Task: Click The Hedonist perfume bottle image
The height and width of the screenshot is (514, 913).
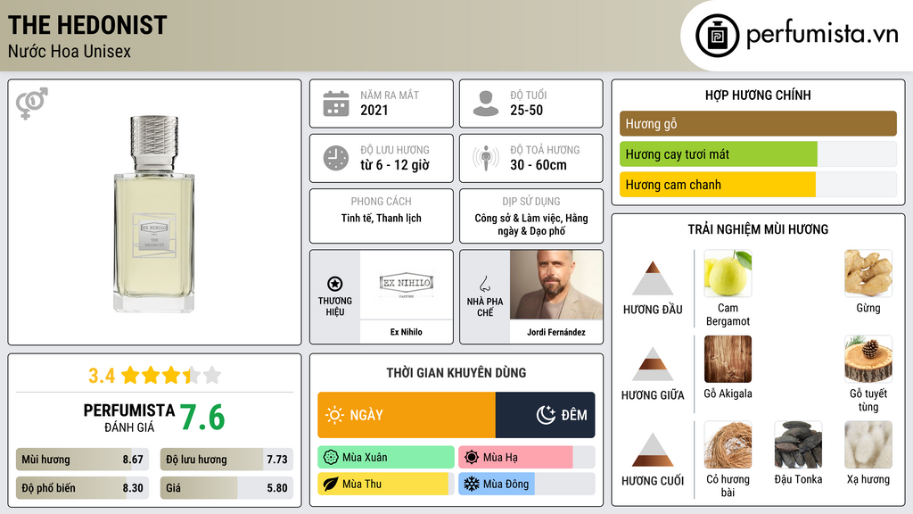Action: click(153, 213)
